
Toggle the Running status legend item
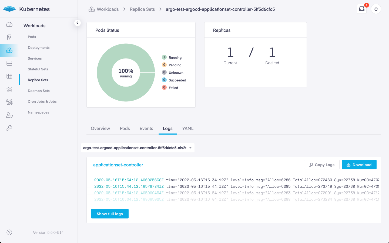pyautogui.click(x=175, y=57)
